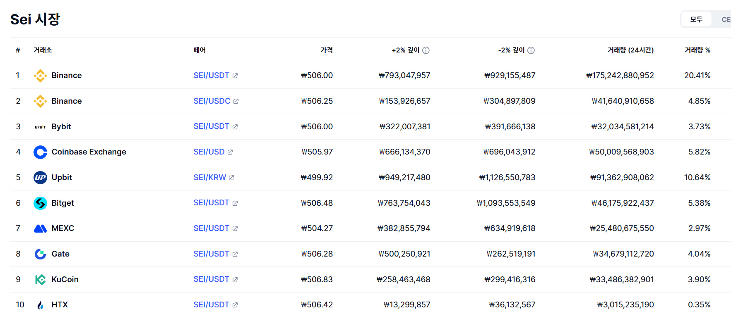Click volume share 20.41%
The width and height of the screenshot is (731, 321).
(697, 76)
